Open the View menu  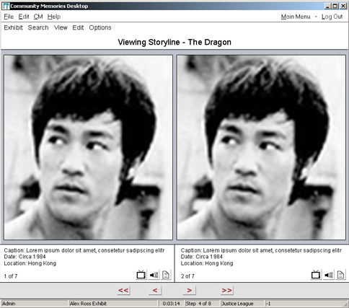pos(61,27)
